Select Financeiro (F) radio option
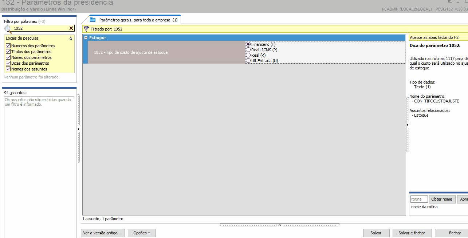Screen dimensions: 468x238 pyautogui.click(x=248, y=44)
